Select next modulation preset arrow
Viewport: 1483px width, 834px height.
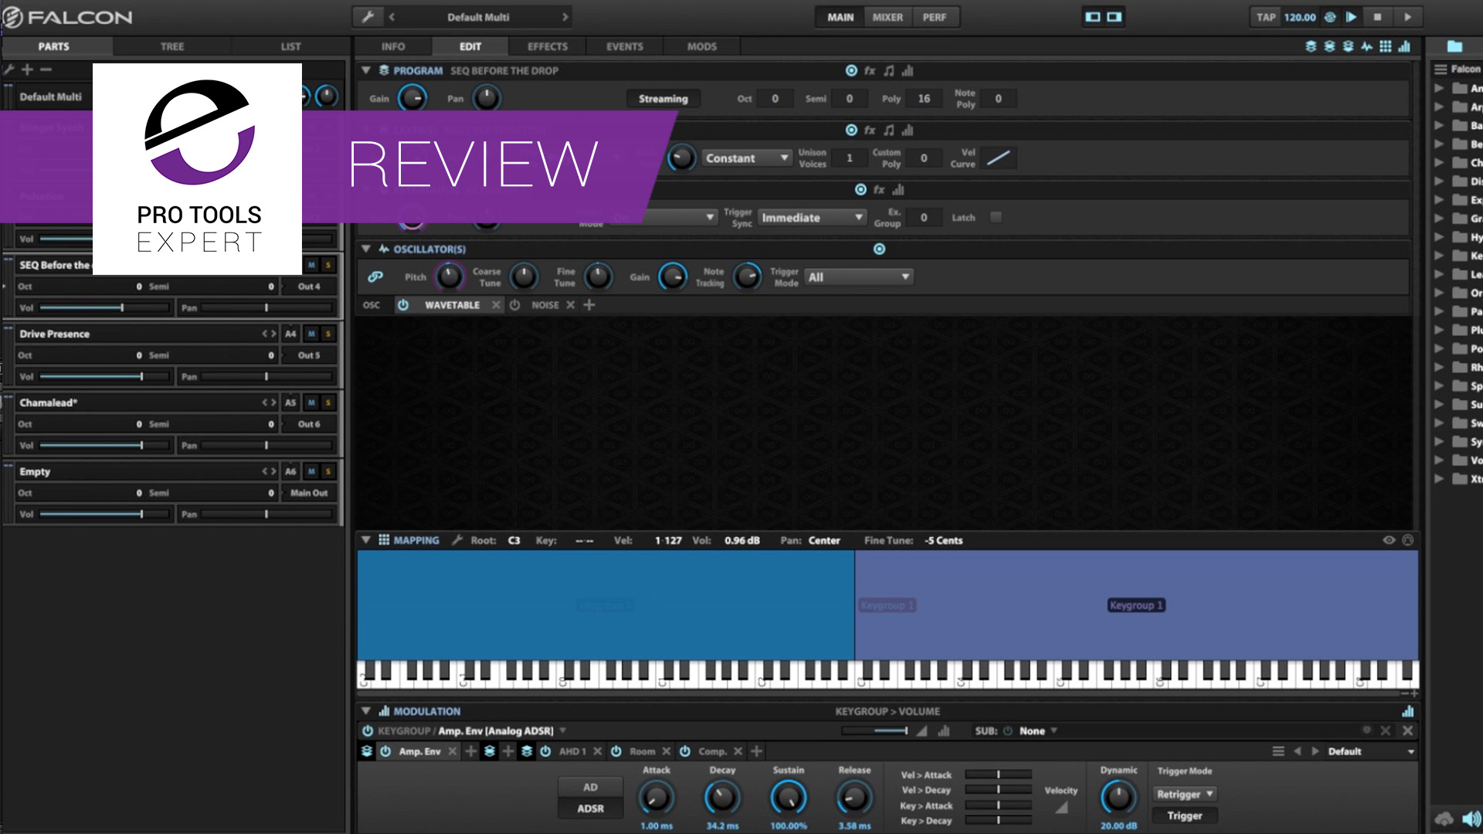pos(1315,751)
